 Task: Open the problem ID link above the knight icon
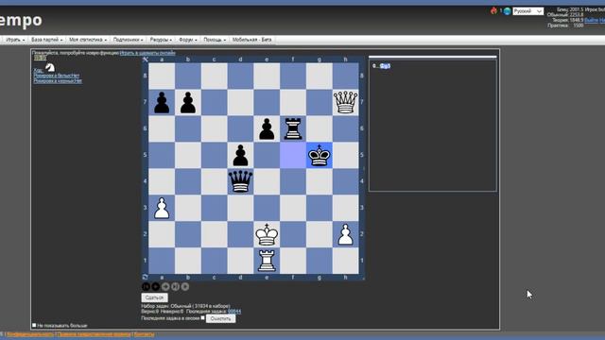click(40, 58)
